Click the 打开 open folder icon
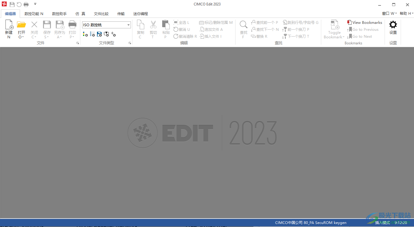 tap(21, 24)
